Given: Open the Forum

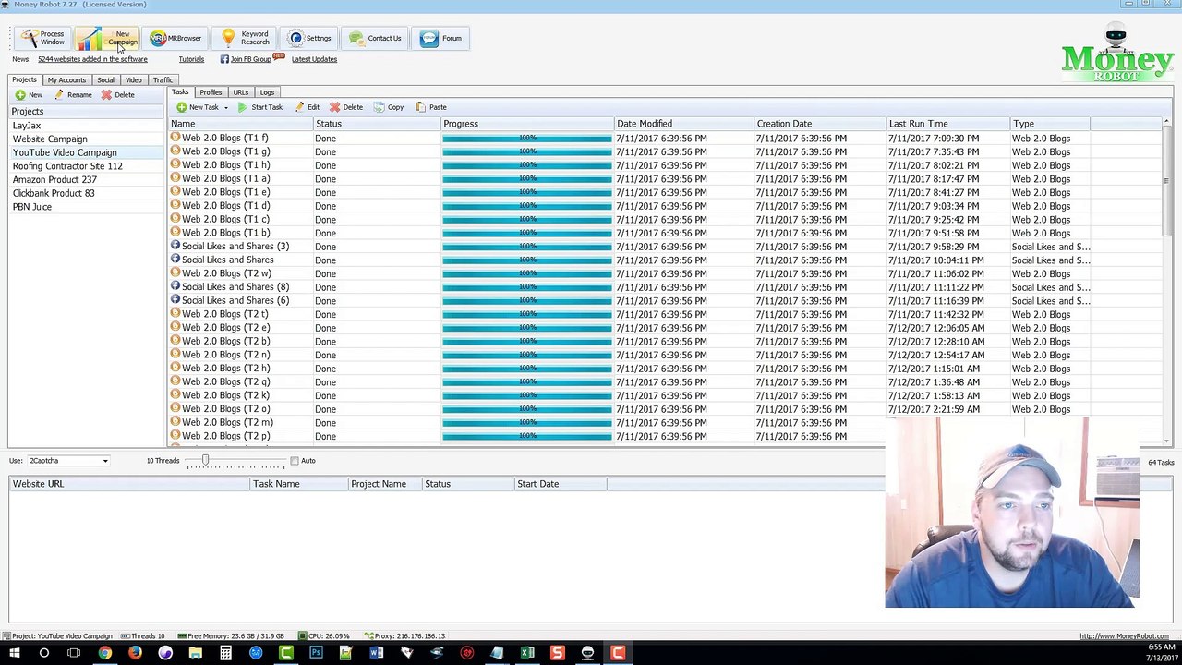Looking at the screenshot, I should [440, 38].
